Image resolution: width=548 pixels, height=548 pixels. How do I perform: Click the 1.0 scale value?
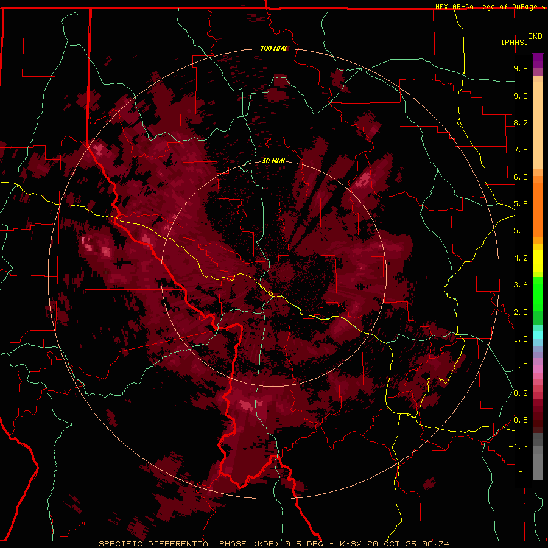521,366
